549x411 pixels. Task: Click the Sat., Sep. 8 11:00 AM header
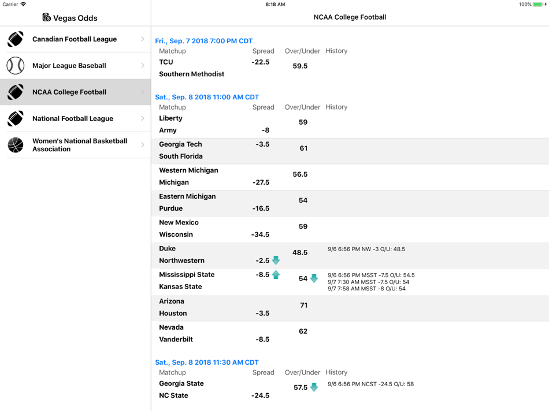(x=206, y=97)
